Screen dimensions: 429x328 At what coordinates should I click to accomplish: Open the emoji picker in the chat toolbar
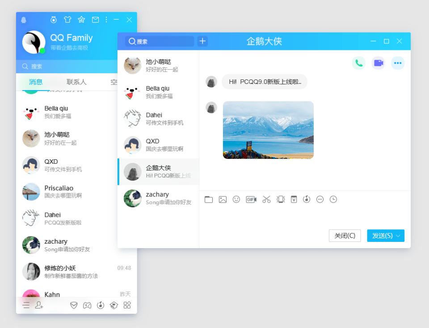click(236, 199)
